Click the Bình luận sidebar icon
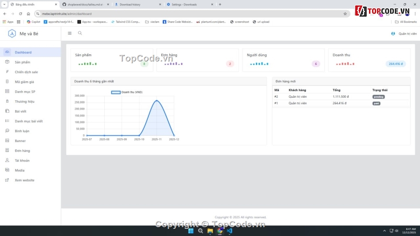Image resolution: width=420 pixels, height=236 pixels. point(7,131)
